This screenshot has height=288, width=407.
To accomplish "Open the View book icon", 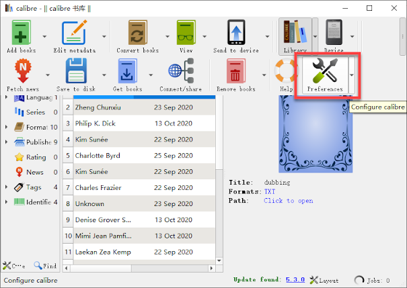I will click(186, 33).
